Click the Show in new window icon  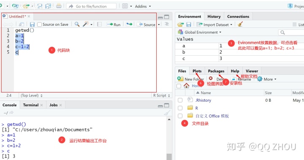[22, 24]
